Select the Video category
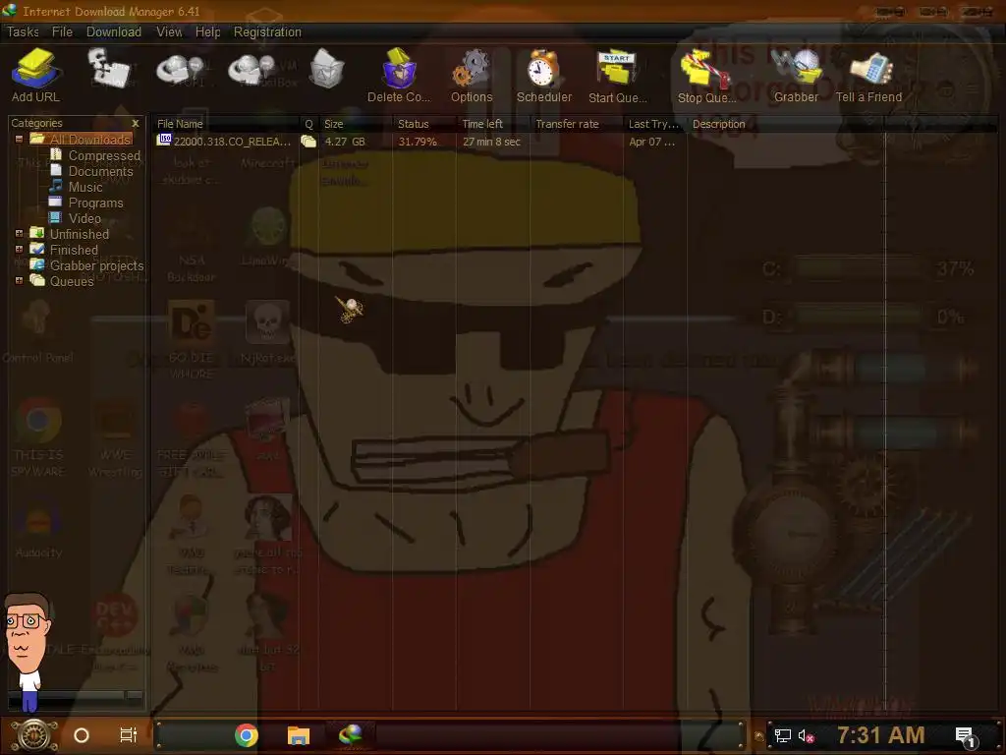The height and width of the screenshot is (755, 1006). (x=84, y=218)
